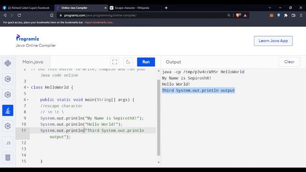The height and width of the screenshot is (172, 306).
Task: Open the browser hamburger menu
Action: click(301, 15)
